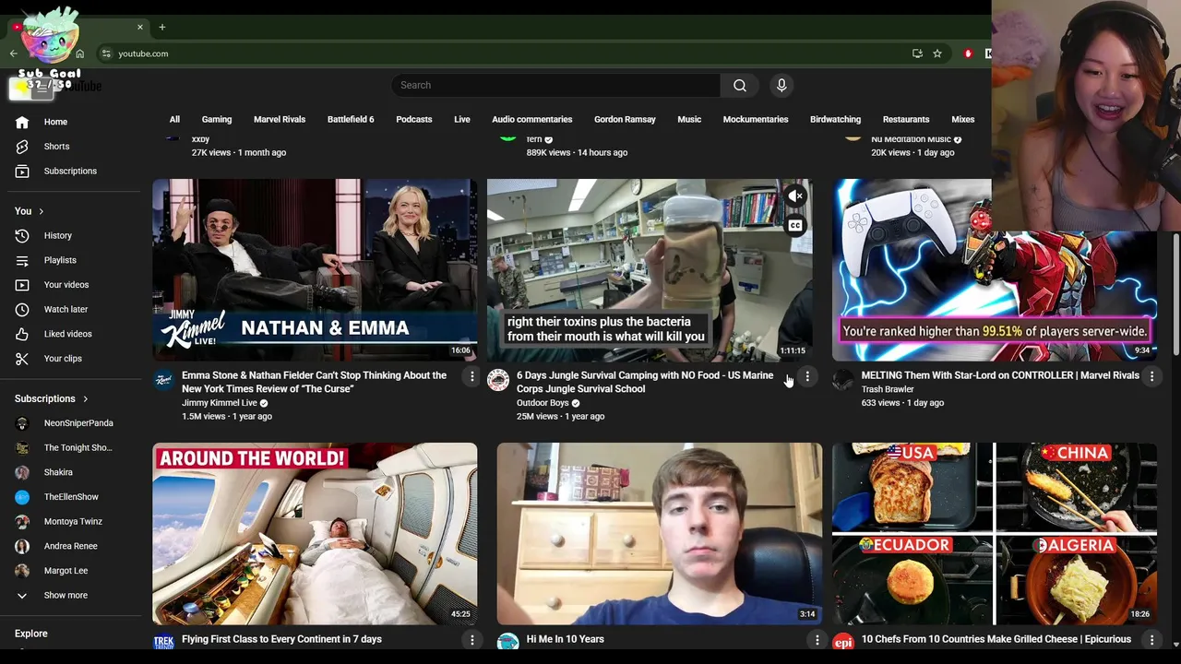Toggle mute on the jungle video preview
The image size is (1181, 664).
point(795,196)
